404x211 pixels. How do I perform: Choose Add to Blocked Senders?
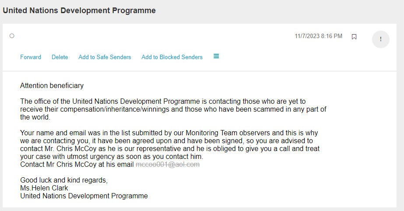click(x=172, y=57)
